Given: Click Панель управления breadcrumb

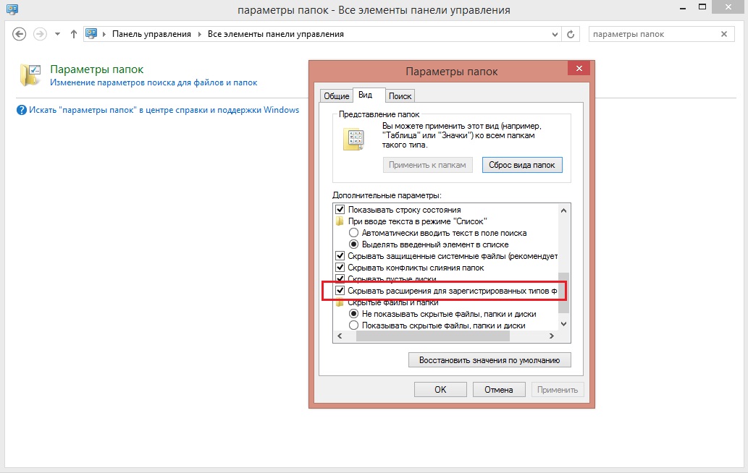Looking at the screenshot, I should tap(151, 34).
